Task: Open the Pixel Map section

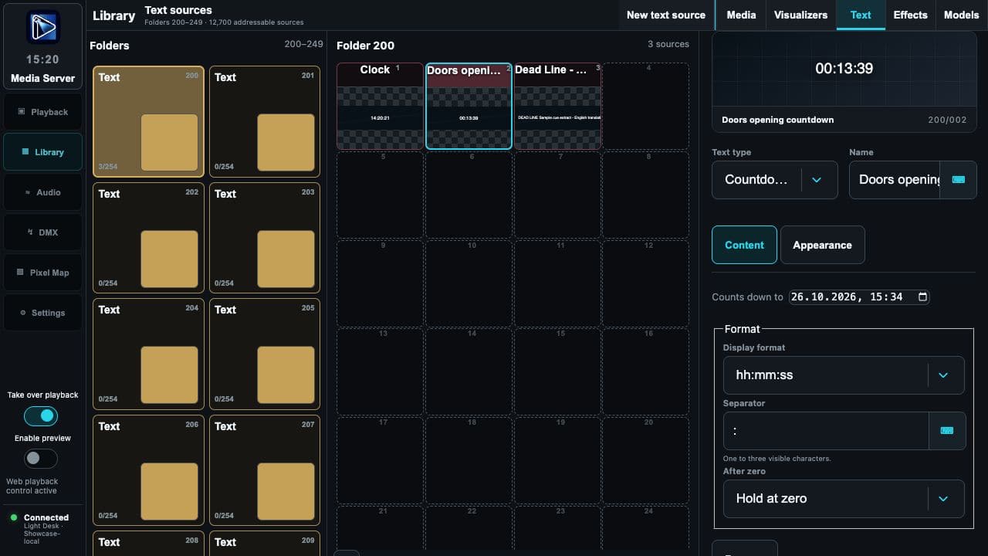Action: click(x=42, y=273)
